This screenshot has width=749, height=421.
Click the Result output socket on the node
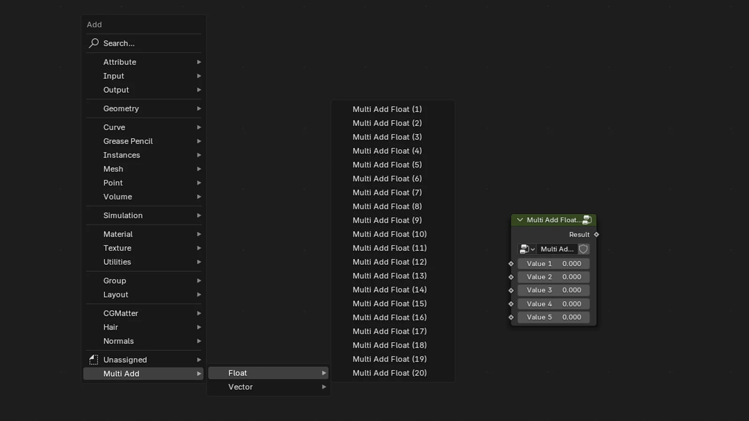pyautogui.click(x=596, y=234)
